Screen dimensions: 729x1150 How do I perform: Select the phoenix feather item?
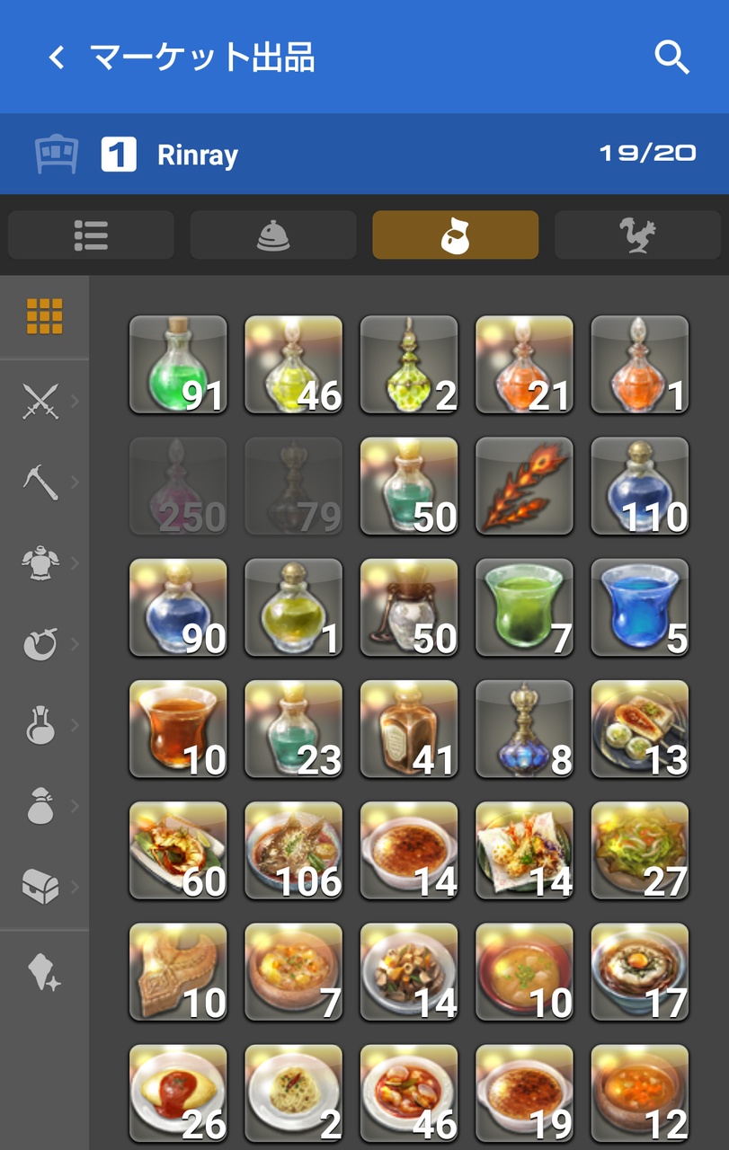pos(524,486)
